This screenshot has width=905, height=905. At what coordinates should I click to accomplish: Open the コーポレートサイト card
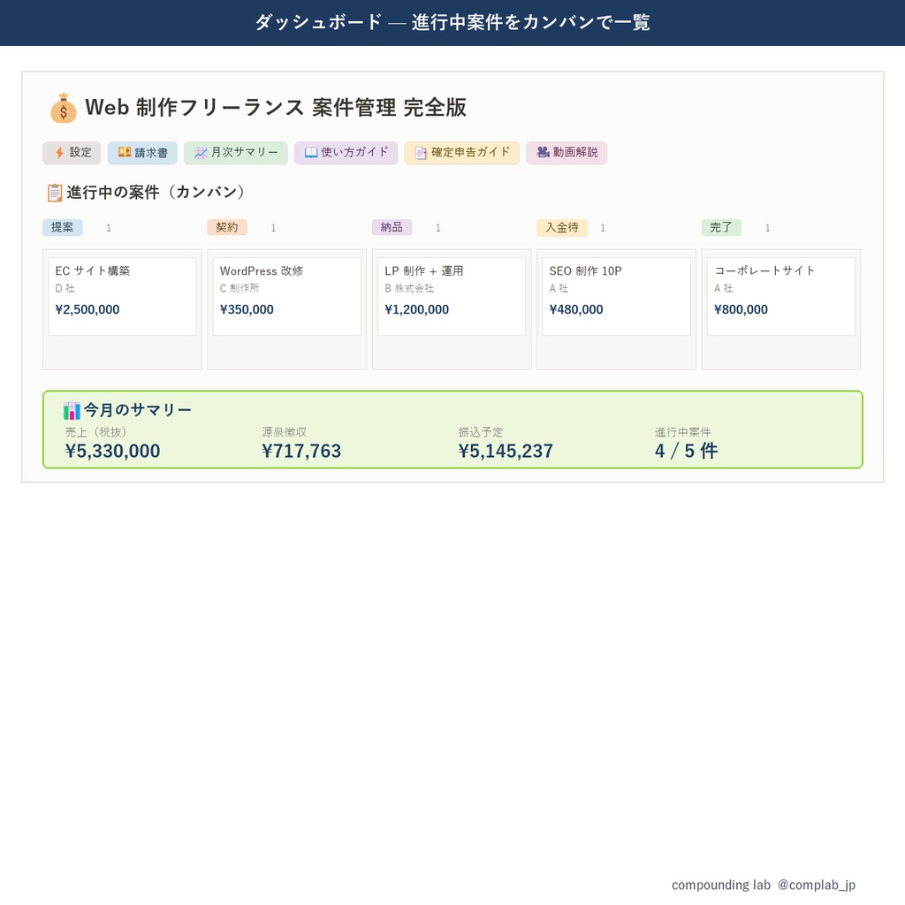point(781,296)
